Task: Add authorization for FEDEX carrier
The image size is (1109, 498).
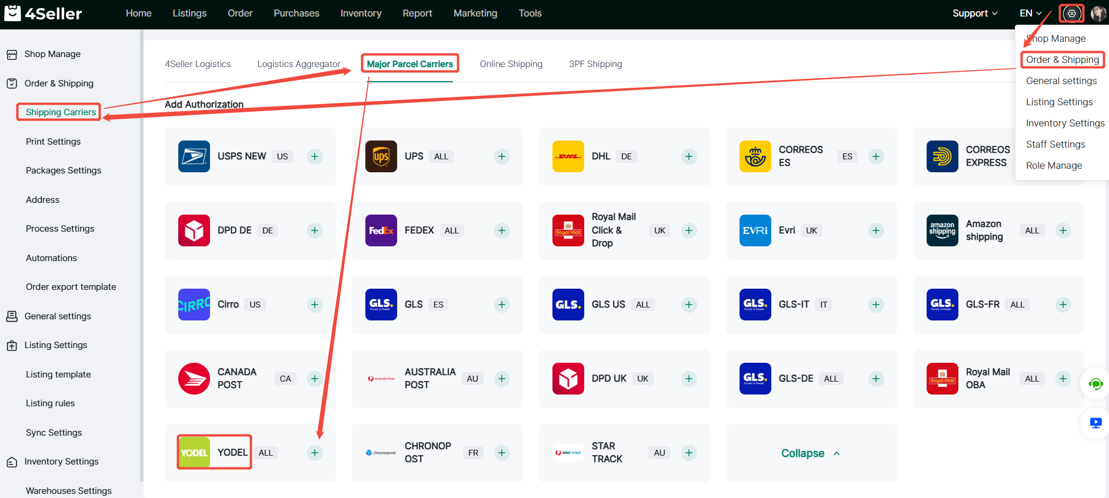Action: coord(502,230)
